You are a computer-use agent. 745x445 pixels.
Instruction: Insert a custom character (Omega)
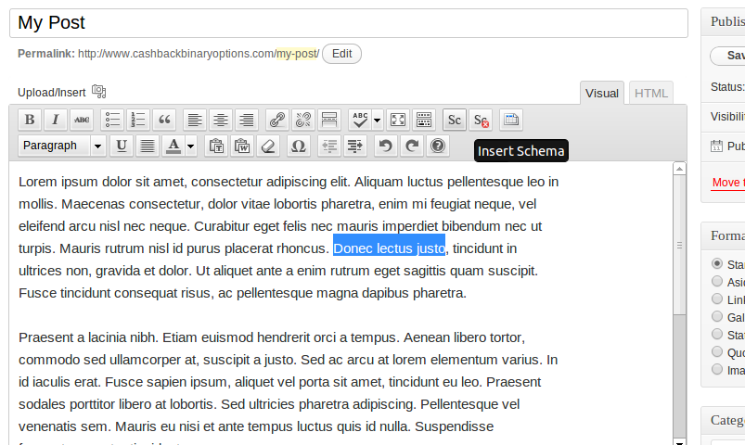click(x=299, y=146)
